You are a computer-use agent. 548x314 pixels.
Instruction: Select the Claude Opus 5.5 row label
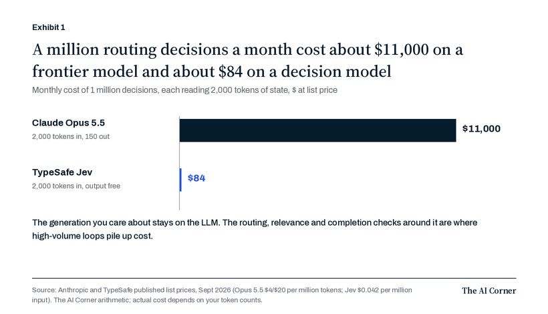[x=68, y=123]
